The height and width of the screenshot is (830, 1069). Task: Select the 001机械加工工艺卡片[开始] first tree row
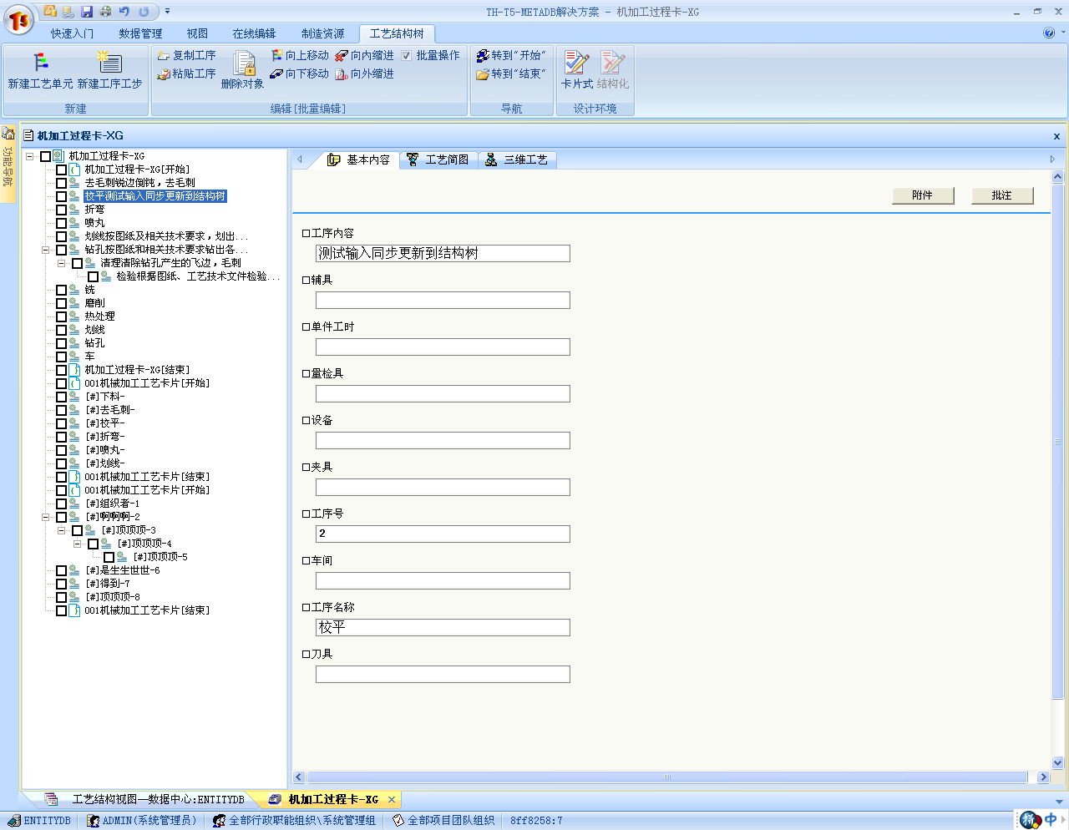point(147,383)
